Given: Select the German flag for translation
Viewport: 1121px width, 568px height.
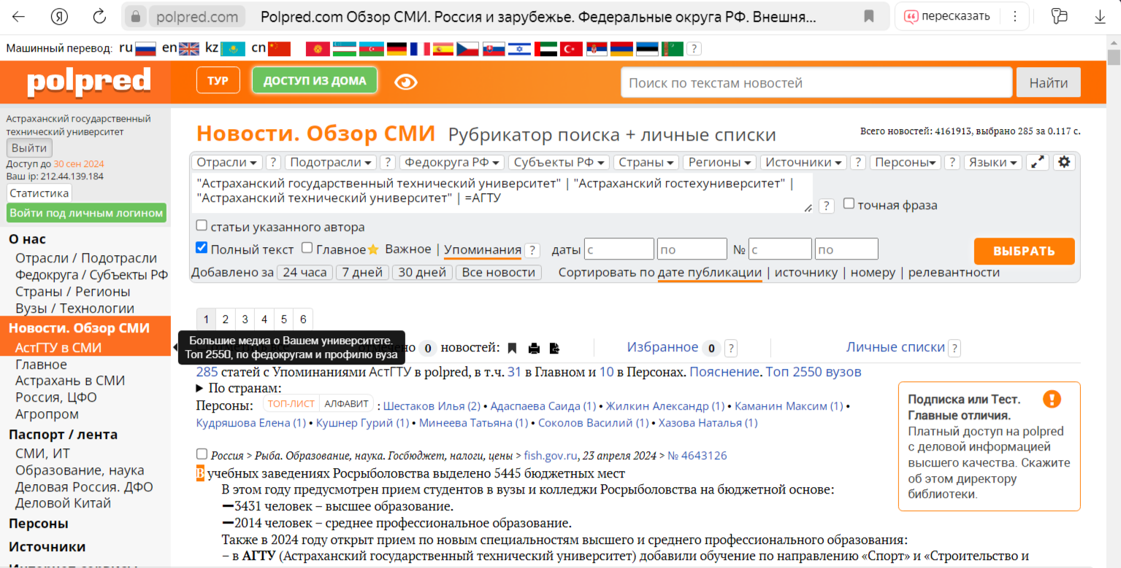Looking at the screenshot, I should [x=397, y=49].
